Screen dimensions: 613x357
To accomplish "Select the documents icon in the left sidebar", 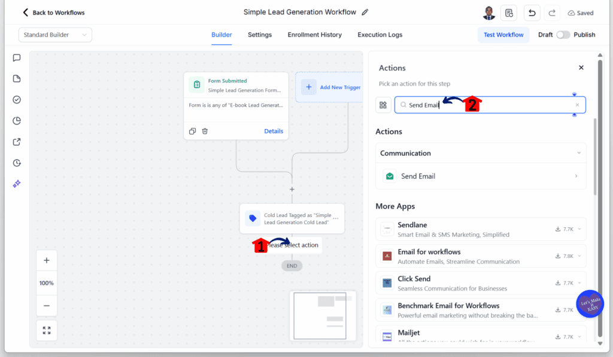I will (x=16, y=78).
